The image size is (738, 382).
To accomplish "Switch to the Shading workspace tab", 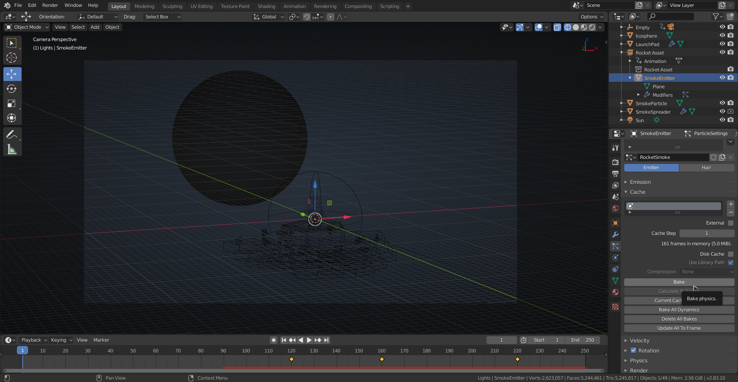I will pos(266,6).
